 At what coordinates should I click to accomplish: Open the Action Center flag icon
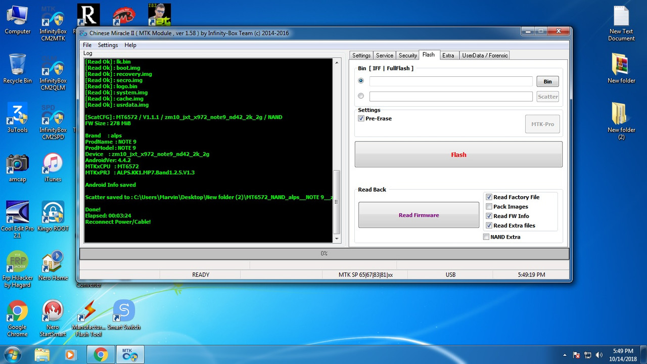576,355
